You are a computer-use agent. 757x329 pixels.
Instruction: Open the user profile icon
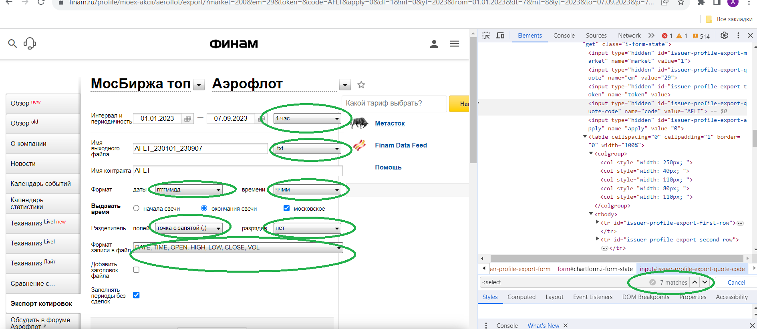point(434,44)
